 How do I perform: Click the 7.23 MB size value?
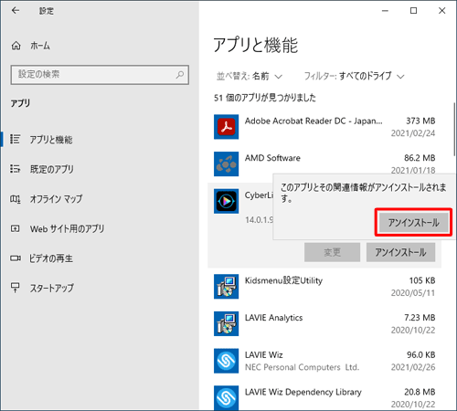coord(420,318)
